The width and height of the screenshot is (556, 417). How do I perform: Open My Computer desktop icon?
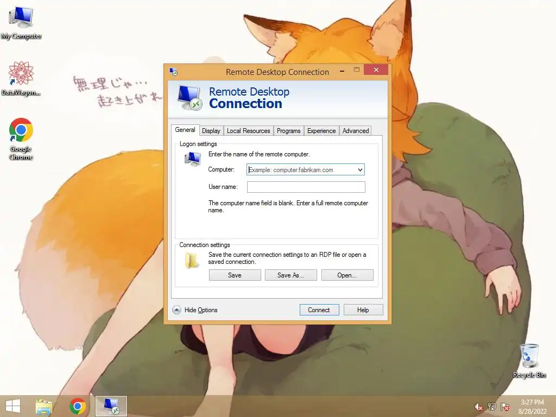[x=21, y=23]
